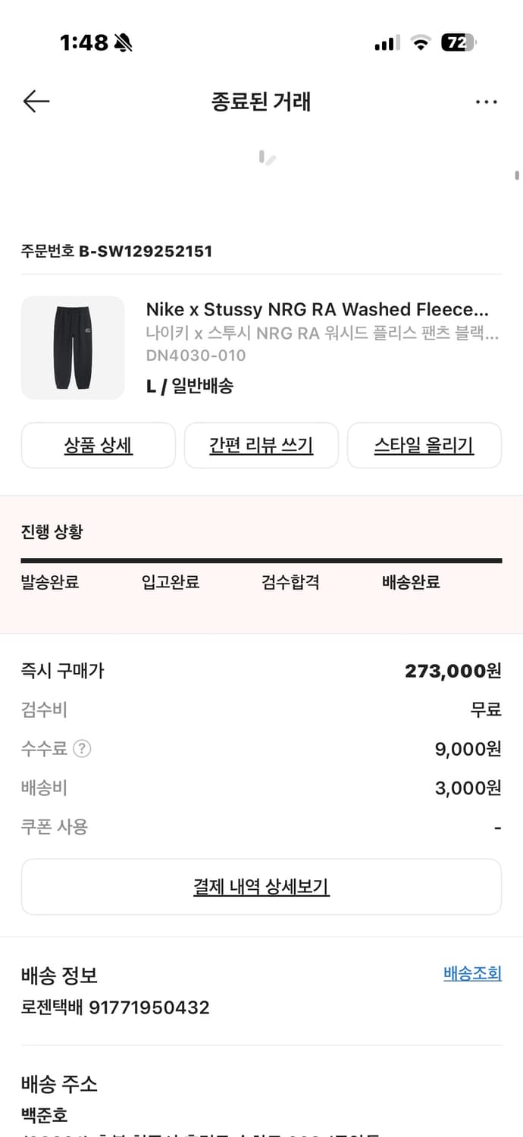The height and width of the screenshot is (1137, 523).
Task: Open the 배송조회 delivery tracking link
Action: click(x=472, y=974)
